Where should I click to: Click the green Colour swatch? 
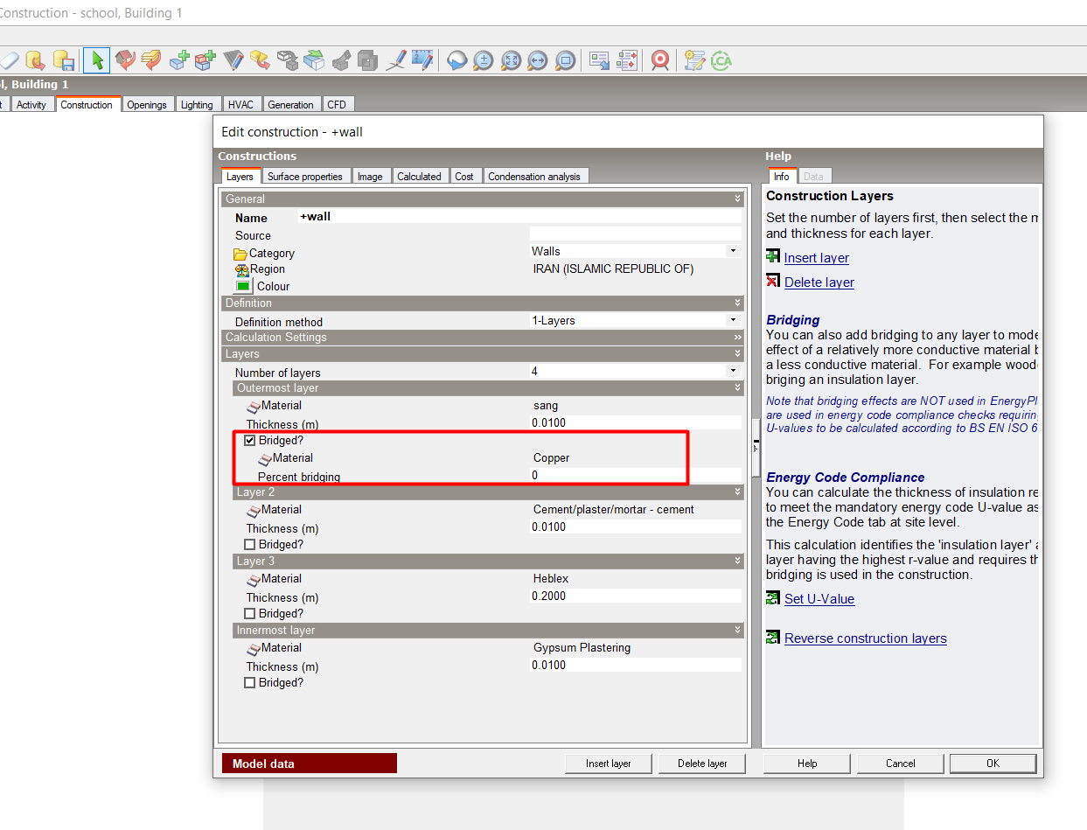pyautogui.click(x=243, y=286)
